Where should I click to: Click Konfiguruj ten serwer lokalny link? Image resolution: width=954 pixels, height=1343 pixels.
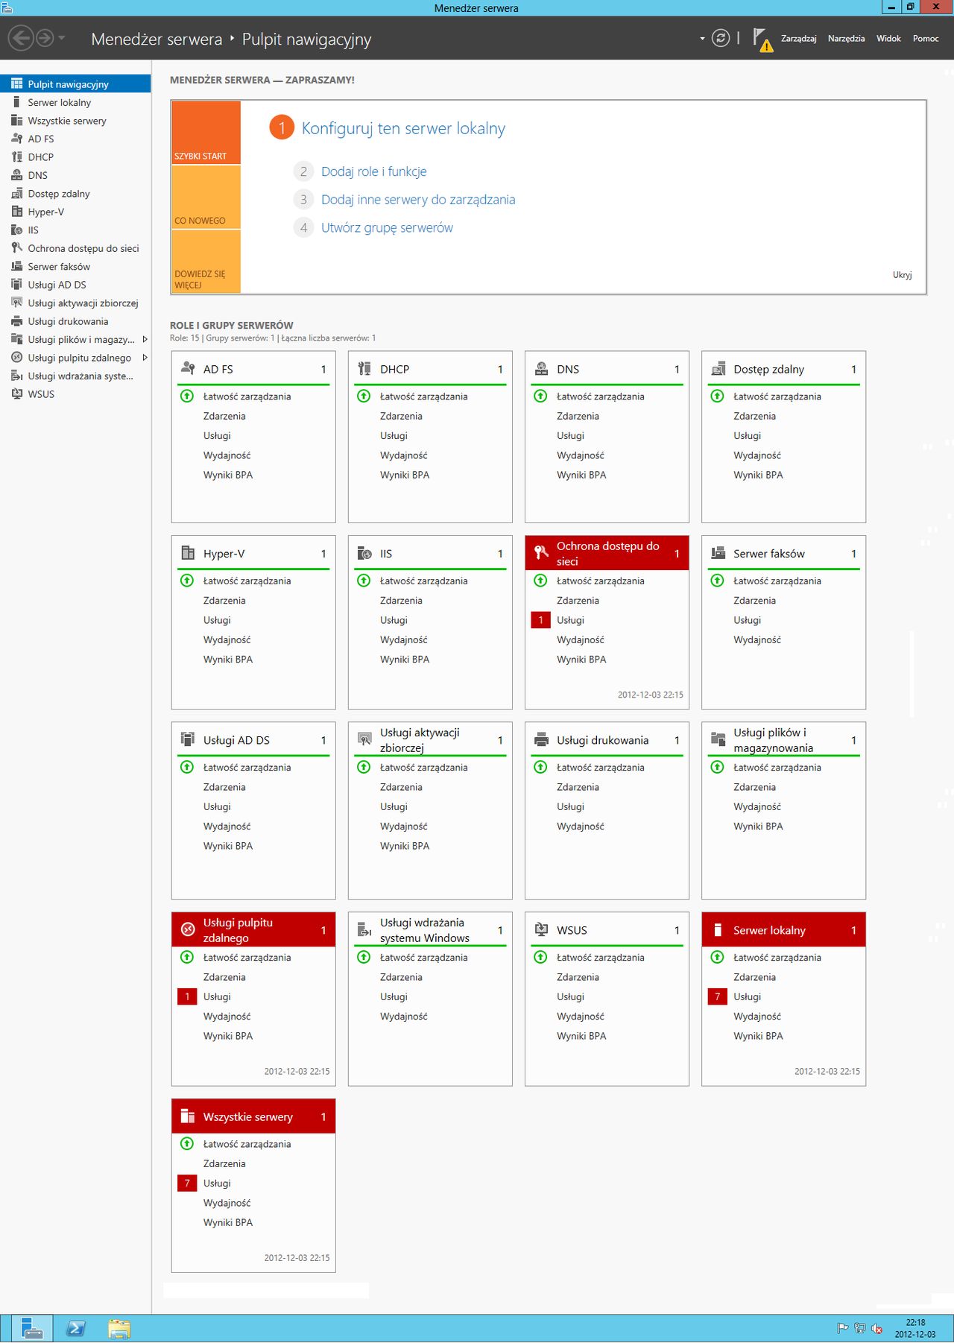pos(403,128)
